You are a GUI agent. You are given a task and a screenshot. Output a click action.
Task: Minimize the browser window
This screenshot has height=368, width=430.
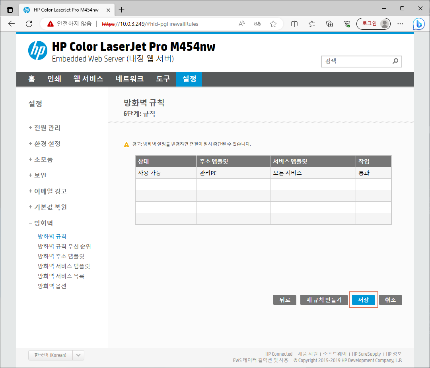[x=384, y=8]
